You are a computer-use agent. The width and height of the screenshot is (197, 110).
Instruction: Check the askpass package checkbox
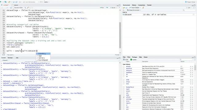tap(124, 67)
